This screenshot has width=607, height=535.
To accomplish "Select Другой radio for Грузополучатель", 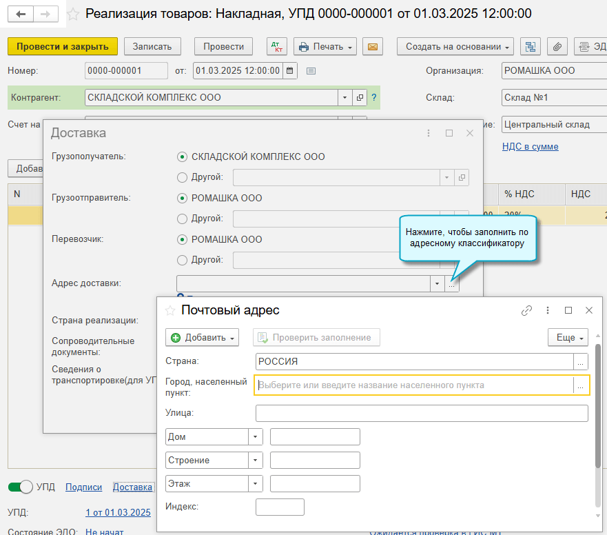I will (183, 177).
